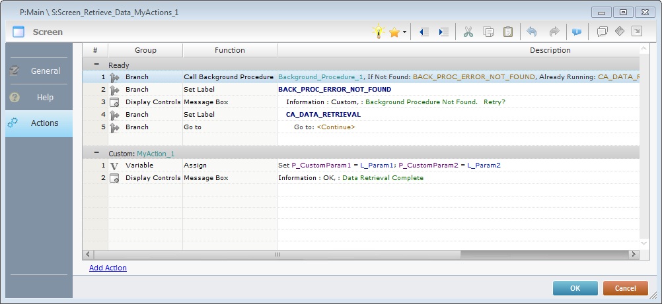Screen dimensions: 662x304
Task: Click the Description column header
Action: coord(550,50)
